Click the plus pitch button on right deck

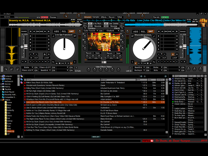click(x=184, y=62)
